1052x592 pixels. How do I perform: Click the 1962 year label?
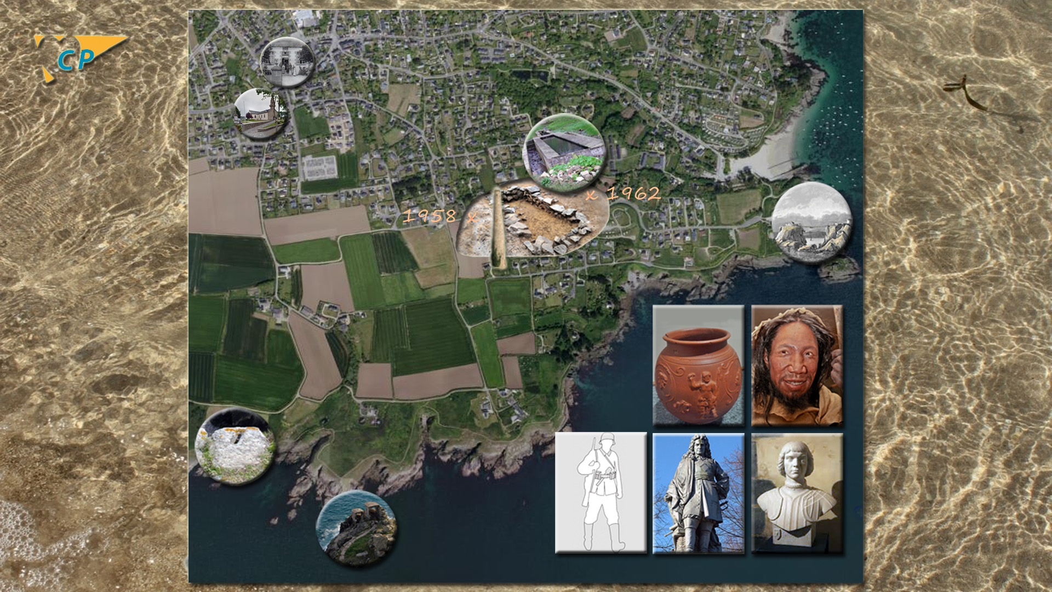pyautogui.click(x=633, y=193)
